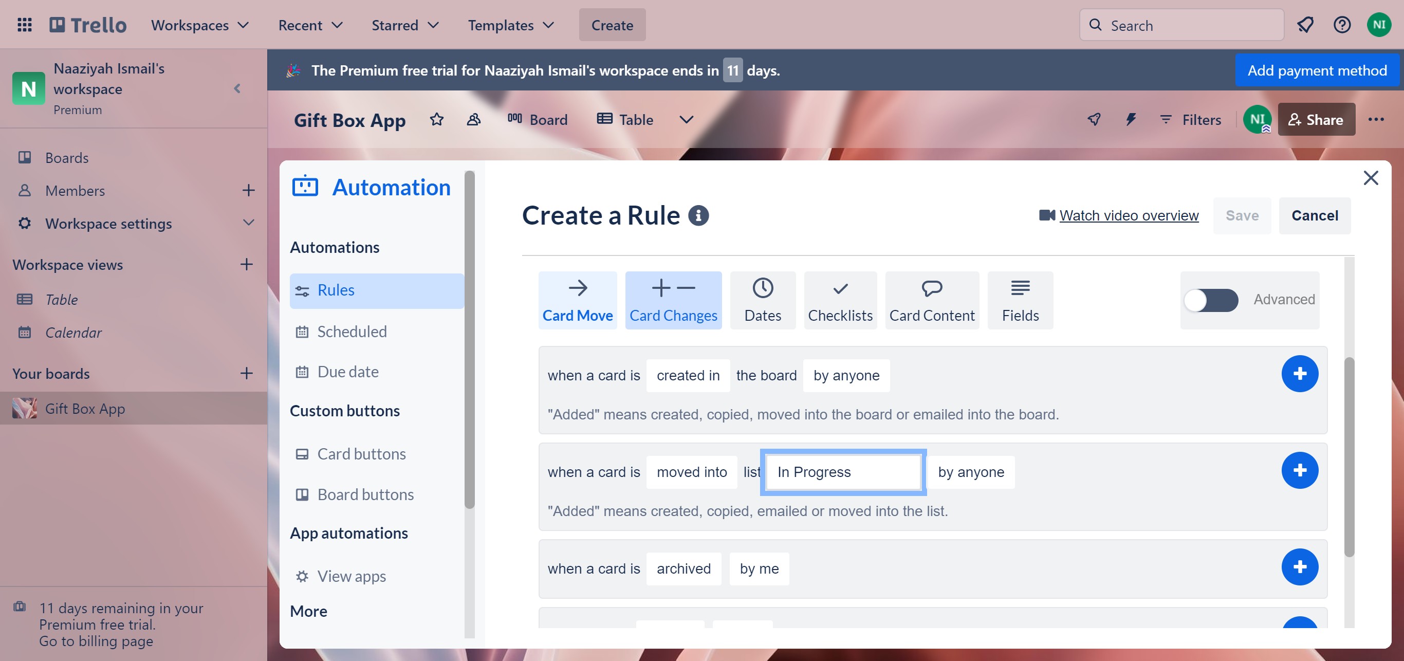Expand Workspace settings in the sidebar
The image size is (1404, 661).
[x=248, y=223]
